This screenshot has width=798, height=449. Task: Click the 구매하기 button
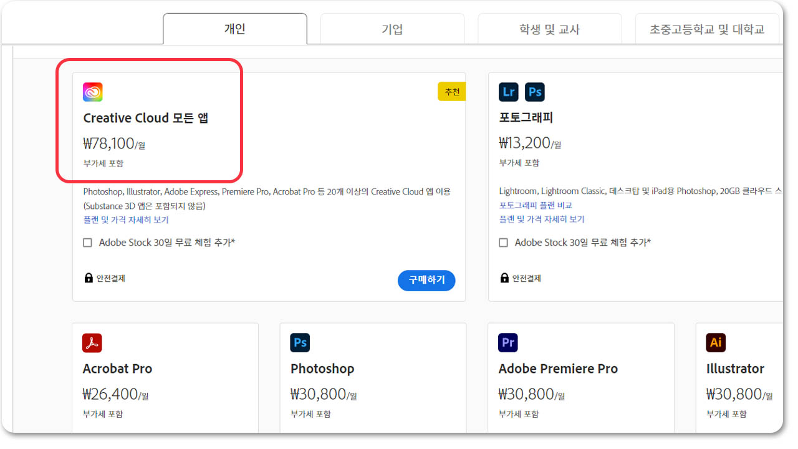tap(426, 280)
